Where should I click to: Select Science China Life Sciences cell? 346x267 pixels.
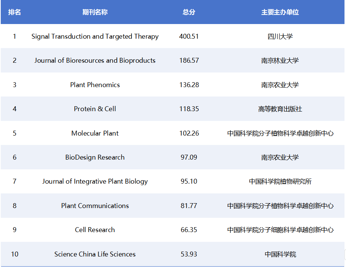(x=95, y=254)
